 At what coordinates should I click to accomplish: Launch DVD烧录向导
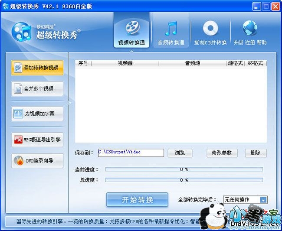pos(37,161)
